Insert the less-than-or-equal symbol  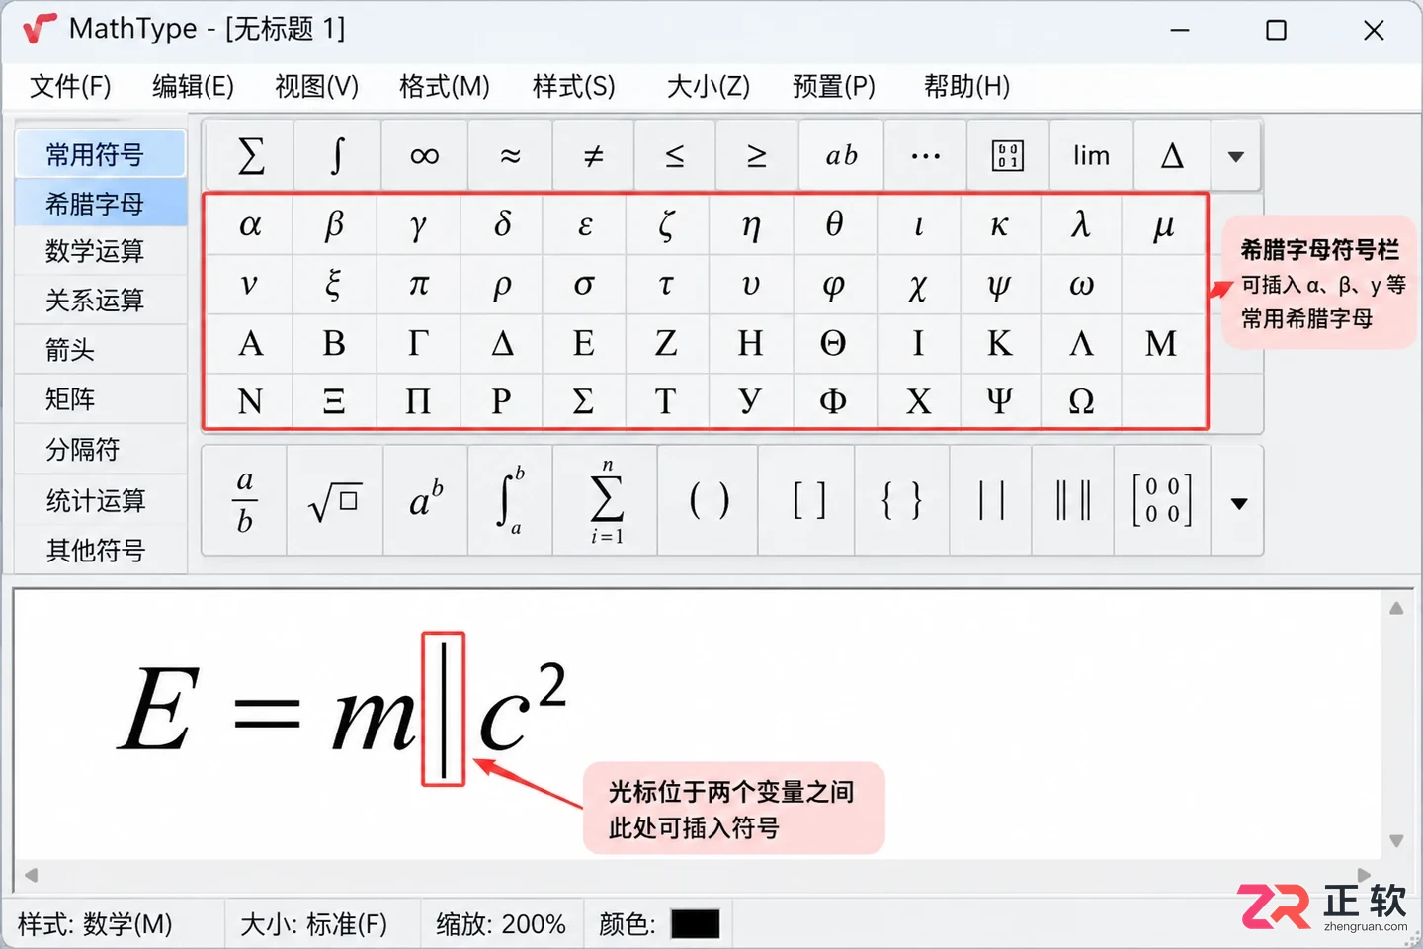[675, 155]
